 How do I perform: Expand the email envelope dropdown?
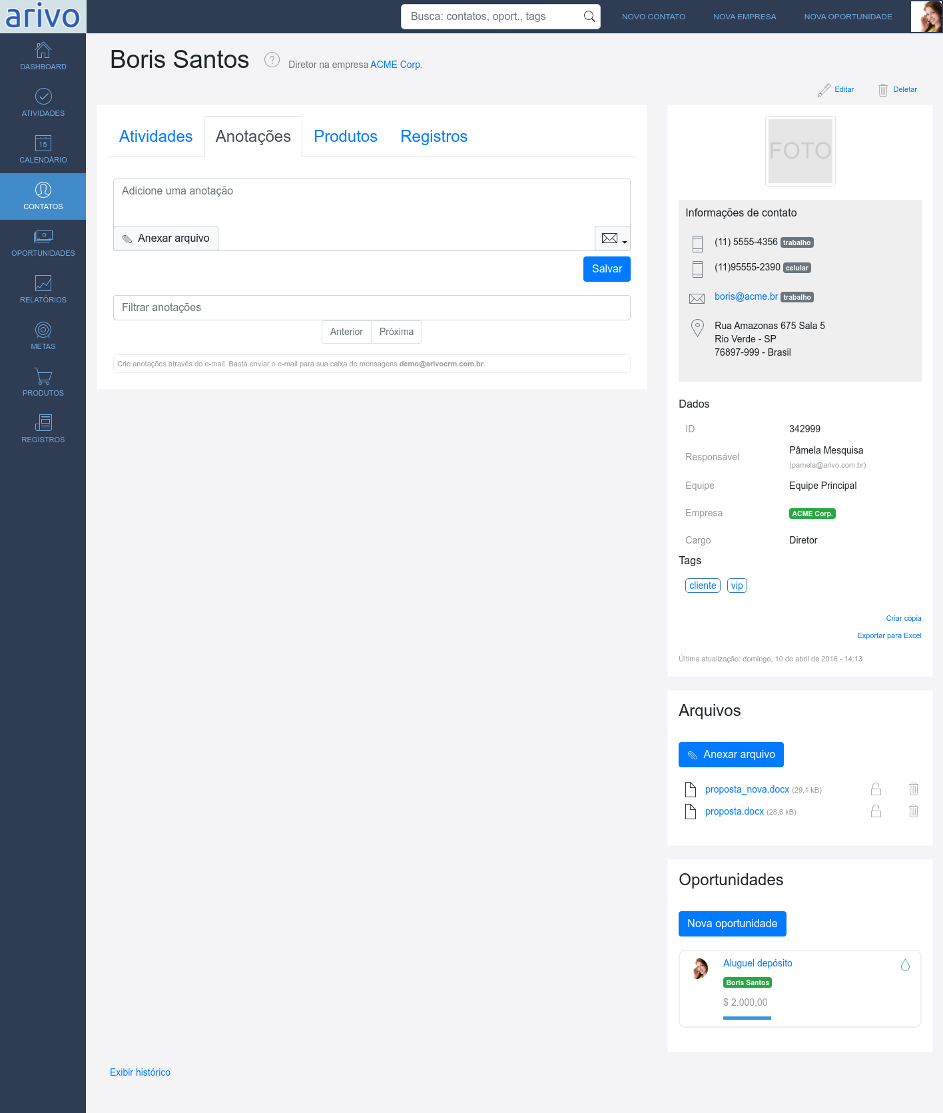coord(613,238)
